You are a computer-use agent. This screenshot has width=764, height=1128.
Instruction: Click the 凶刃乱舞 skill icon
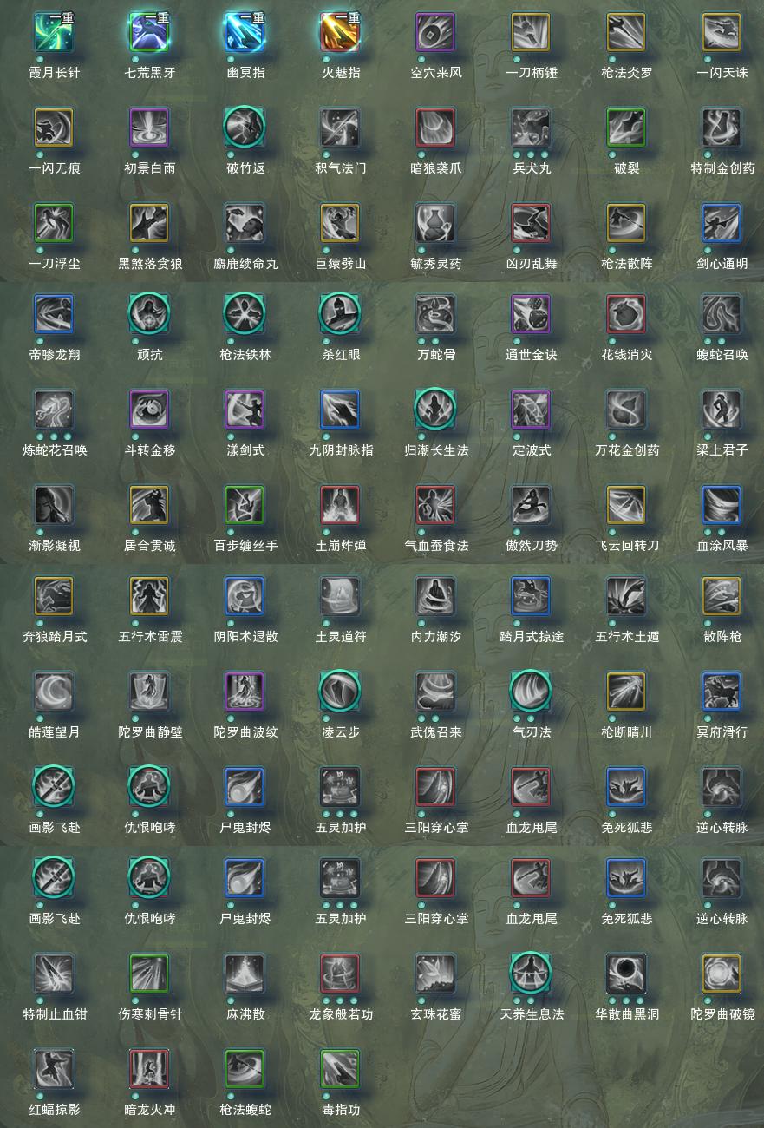531,223
